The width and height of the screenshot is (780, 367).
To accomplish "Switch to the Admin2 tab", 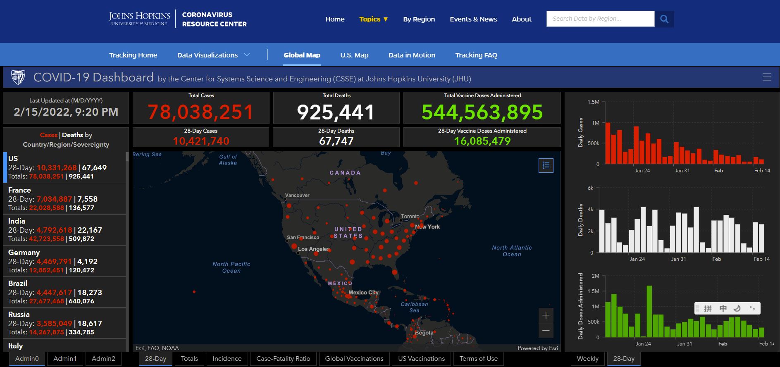I will (103, 359).
